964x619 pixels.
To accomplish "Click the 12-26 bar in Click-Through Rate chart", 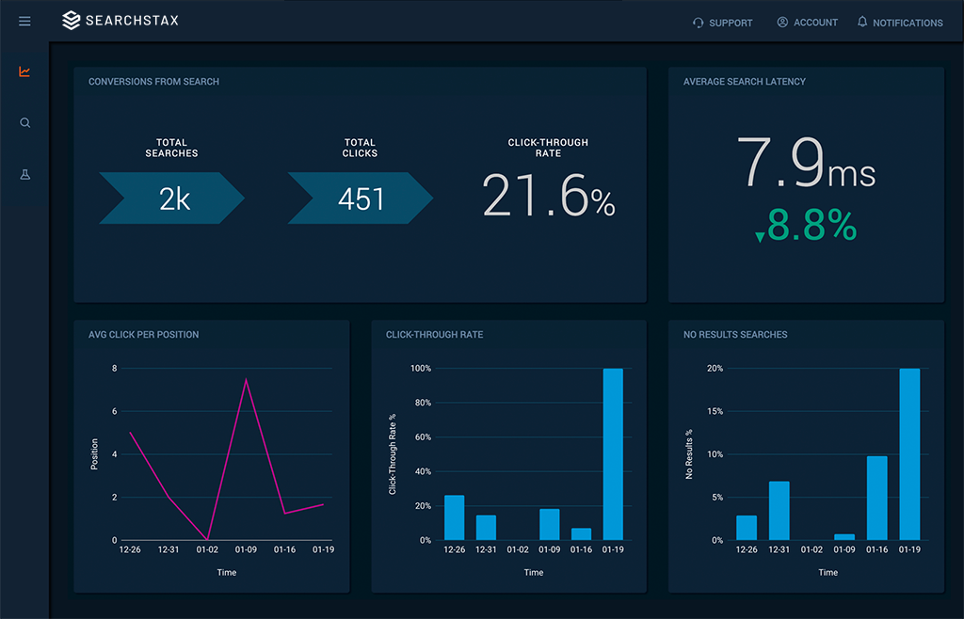I will pyautogui.click(x=455, y=517).
